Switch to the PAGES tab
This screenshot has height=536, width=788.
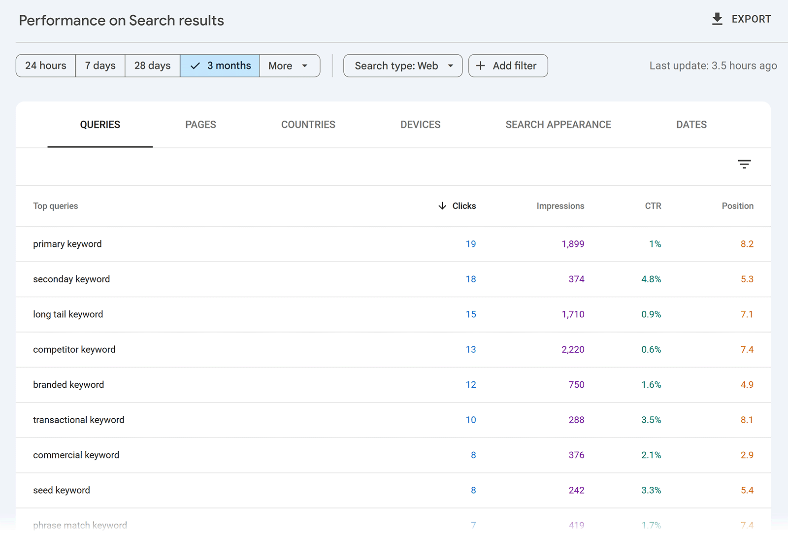pyautogui.click(x=200, y=125)
